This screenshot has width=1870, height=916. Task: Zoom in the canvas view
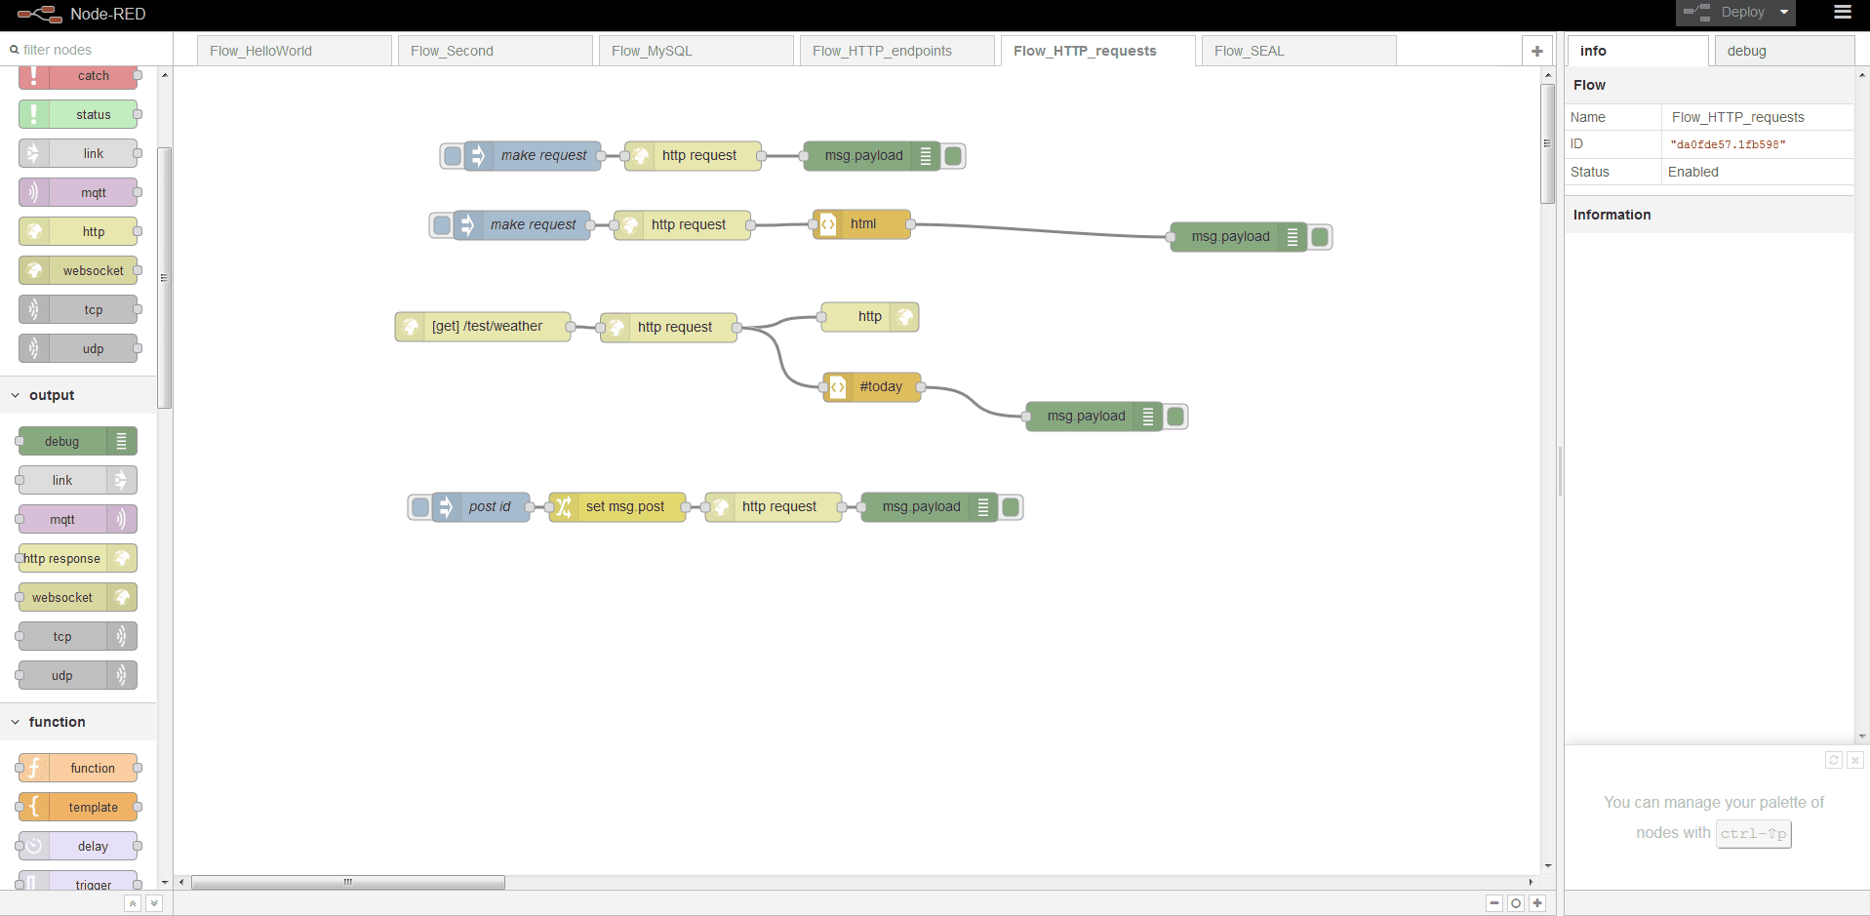[1537, 903]
